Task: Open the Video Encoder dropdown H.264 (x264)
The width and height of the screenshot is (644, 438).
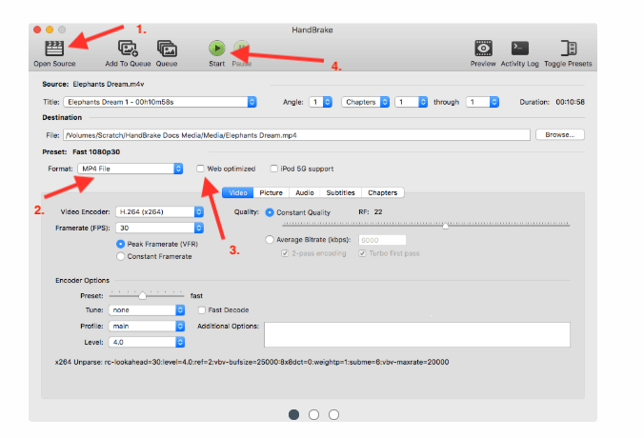Action: 160,211
